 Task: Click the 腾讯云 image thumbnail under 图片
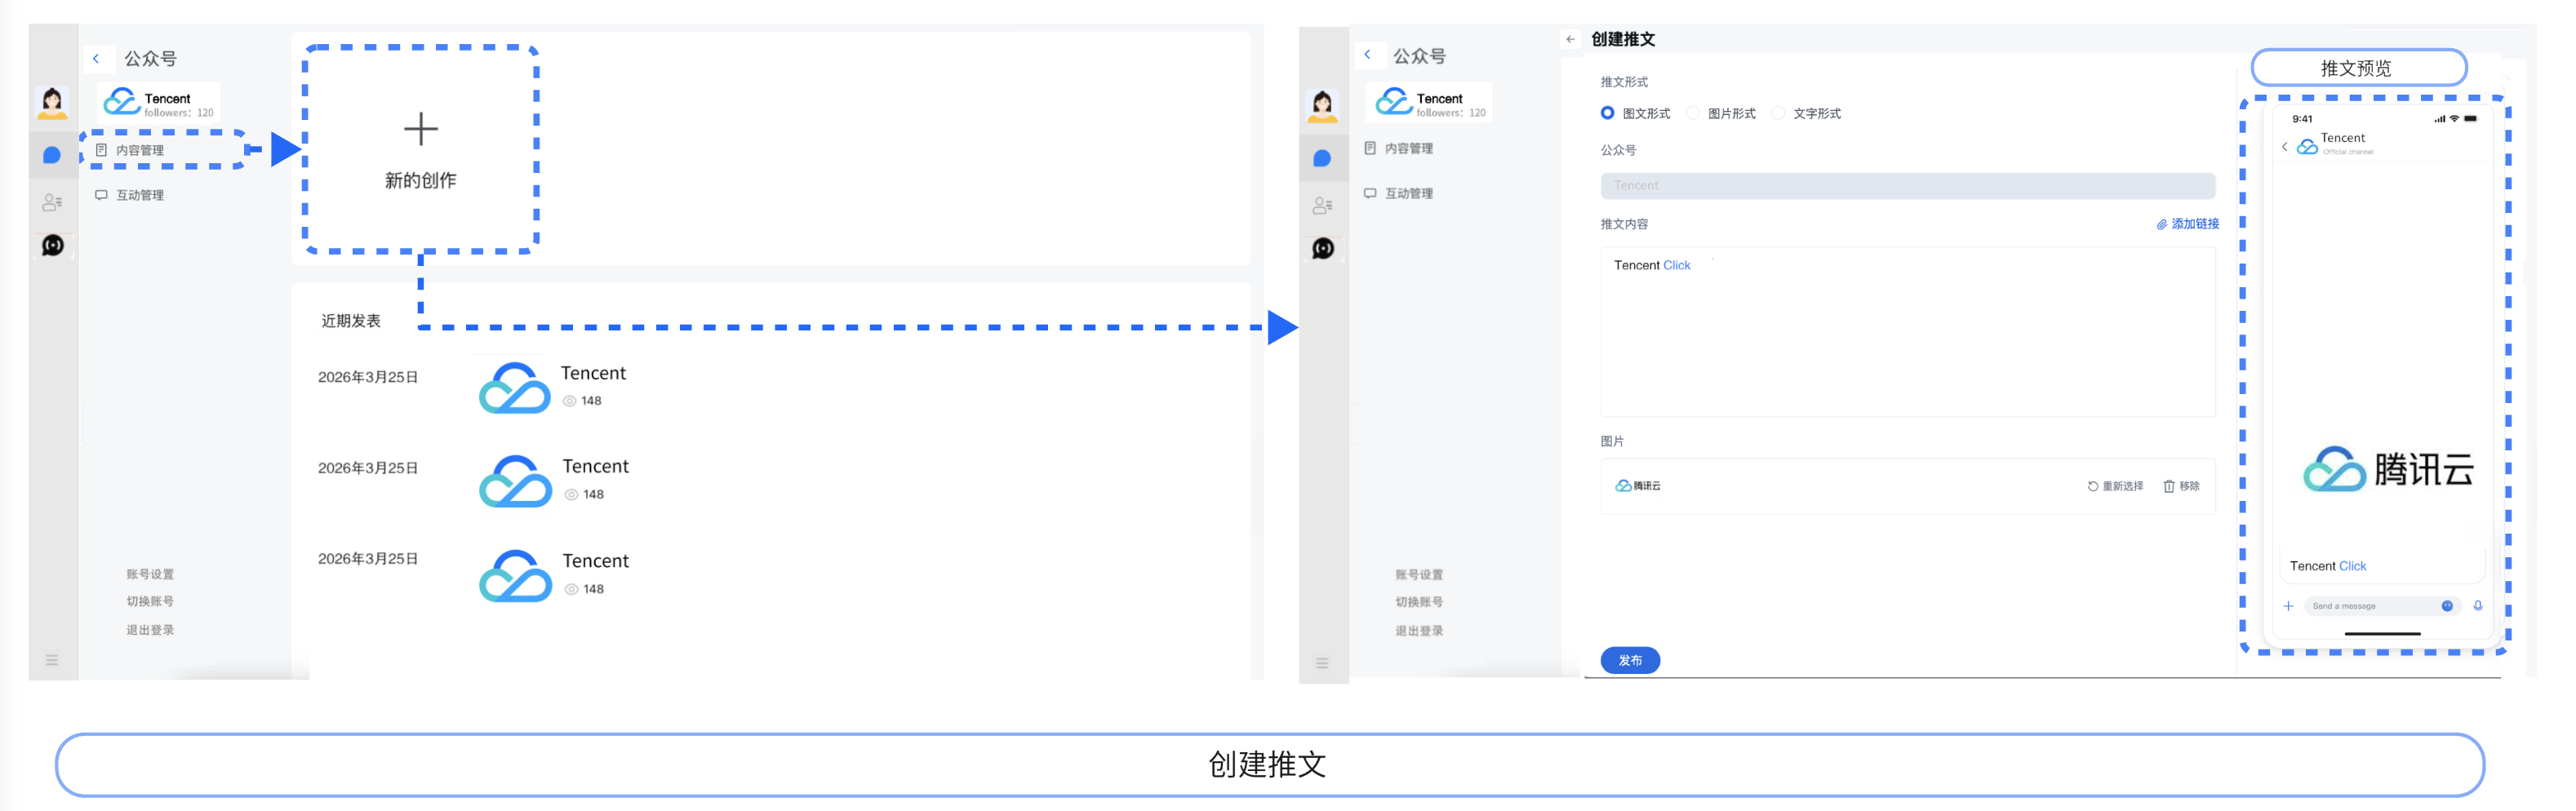pyautogui.click(x=1638, y=486)
